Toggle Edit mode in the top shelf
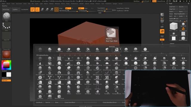Screen dimensions: 191x107 (x=33, y=10)
